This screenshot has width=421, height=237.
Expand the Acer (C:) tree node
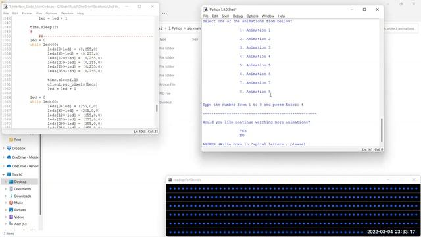[x=6, y=224]
